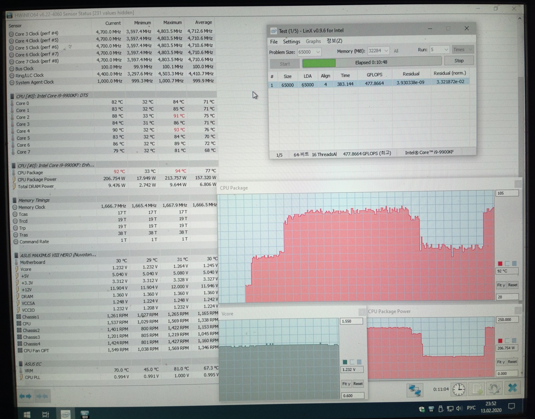
Task: Click the disabled Start button in LinX
Action: pyautogui.click(x=285, y=64)
